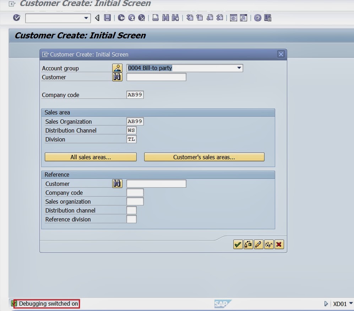The image size is (354, 311).
Task: Click the green Enter checkmark in toolbar
Action: tap(16, 18)
